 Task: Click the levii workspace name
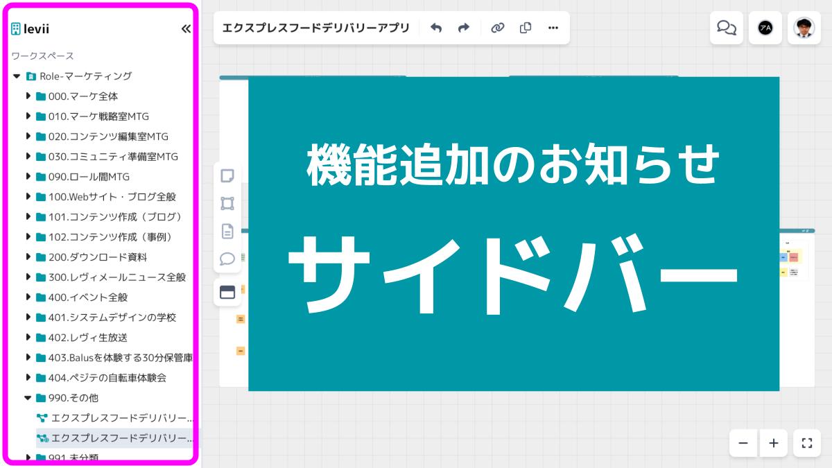pyautogui.click(x=36, y=29)
